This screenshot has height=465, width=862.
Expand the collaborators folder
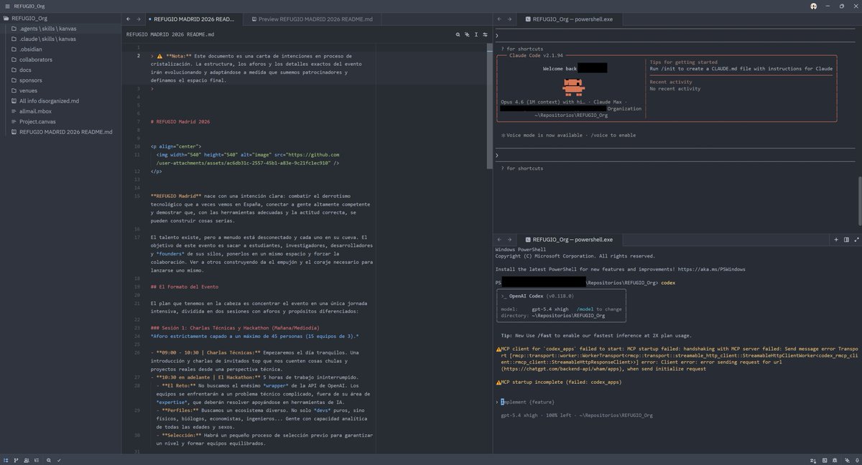coord(61,60)
